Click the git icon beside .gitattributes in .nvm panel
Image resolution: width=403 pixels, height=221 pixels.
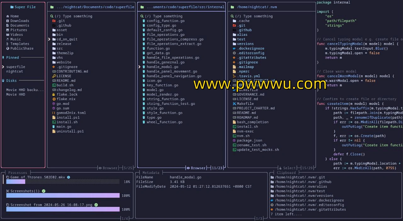pos(234,58)
